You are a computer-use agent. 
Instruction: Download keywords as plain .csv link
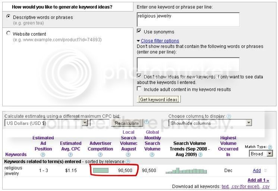(266, 187)
